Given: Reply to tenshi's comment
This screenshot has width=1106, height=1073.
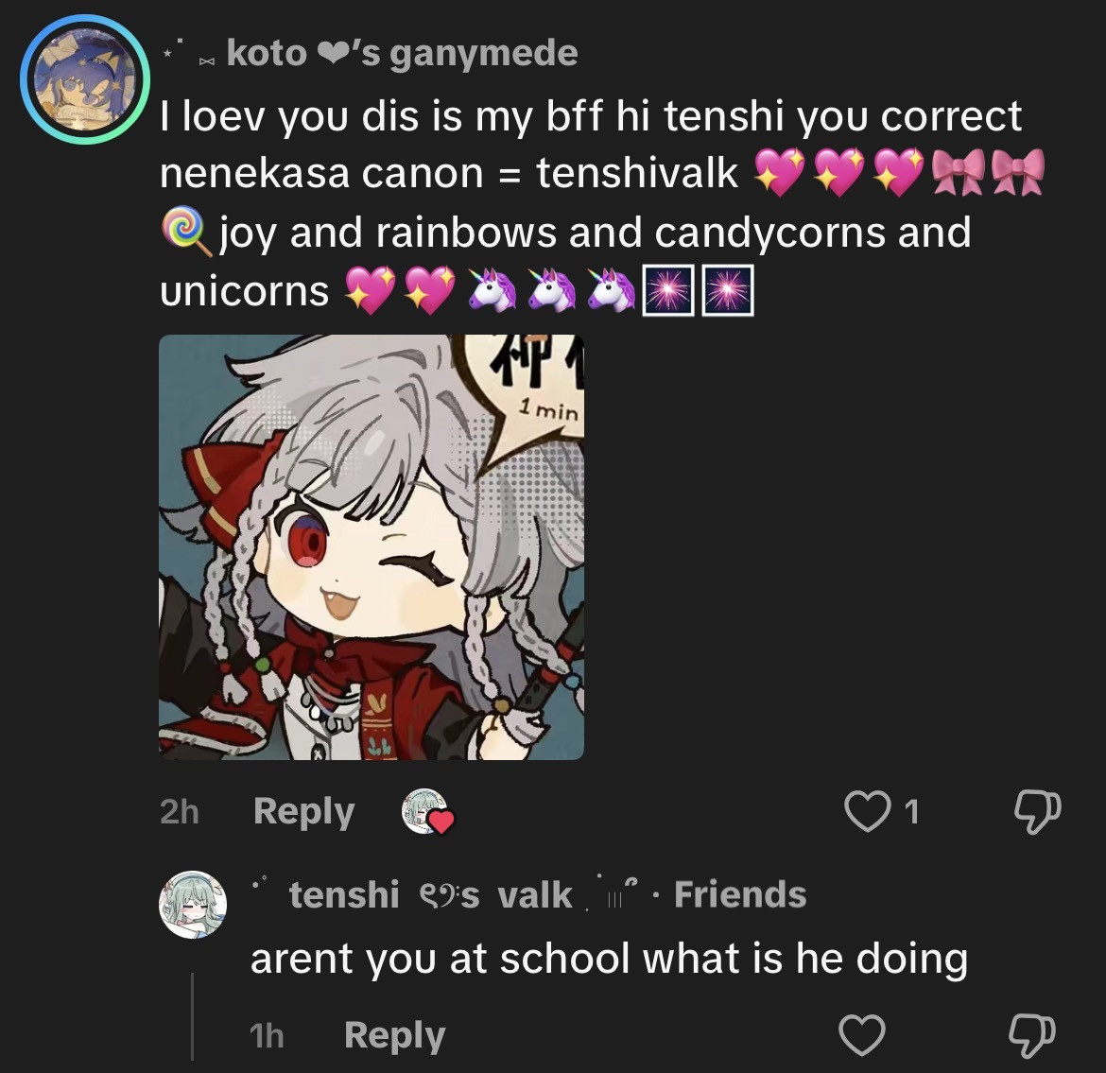Looking at the screenshot, I should click(x=395, y=1035).
